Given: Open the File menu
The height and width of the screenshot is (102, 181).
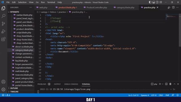Looking at the screenshot, I should click(8, 2).
